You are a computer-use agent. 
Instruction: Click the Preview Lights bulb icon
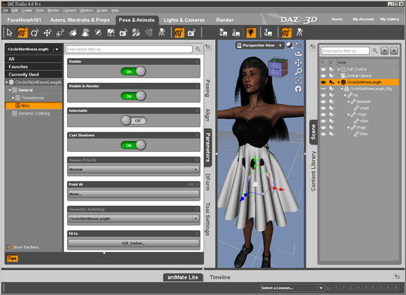250,33
